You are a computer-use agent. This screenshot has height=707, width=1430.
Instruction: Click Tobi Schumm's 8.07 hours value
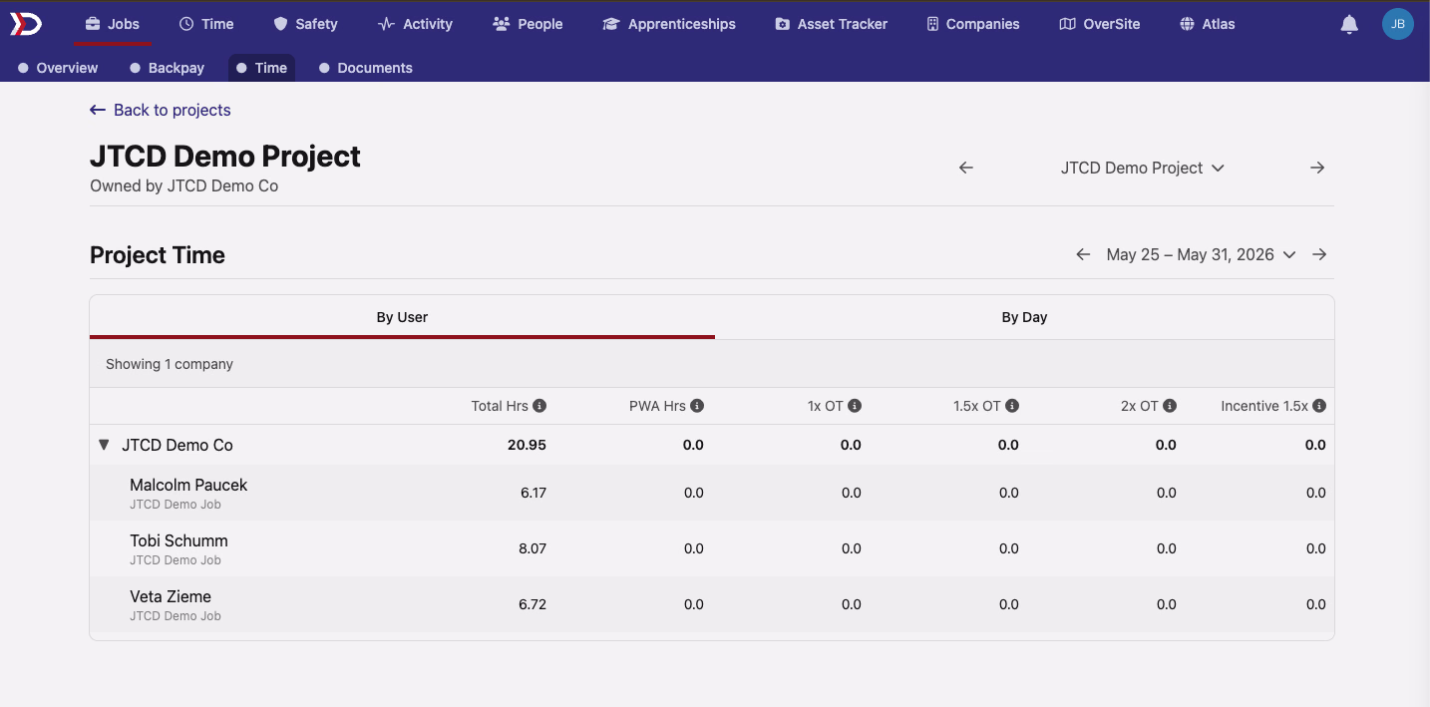[x=534, y=548]
